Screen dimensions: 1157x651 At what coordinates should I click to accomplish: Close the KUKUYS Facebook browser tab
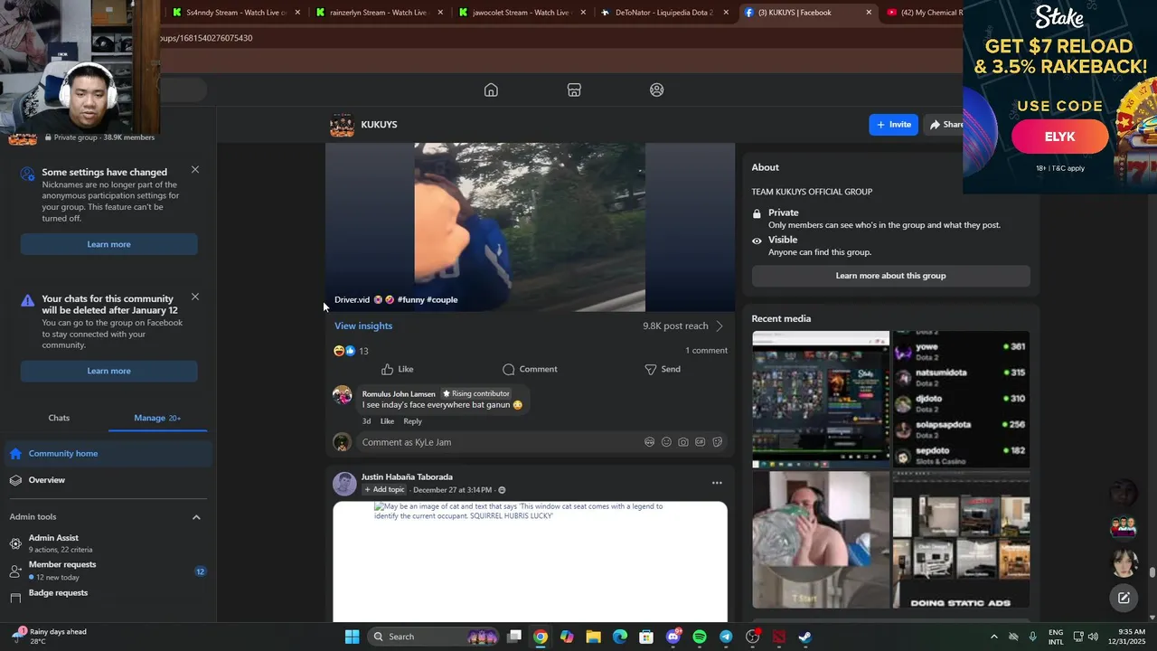point(869,13)
